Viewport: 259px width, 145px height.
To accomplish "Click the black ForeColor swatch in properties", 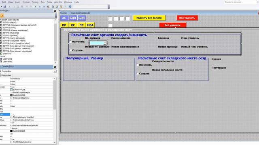I will (x=11, y=131).
